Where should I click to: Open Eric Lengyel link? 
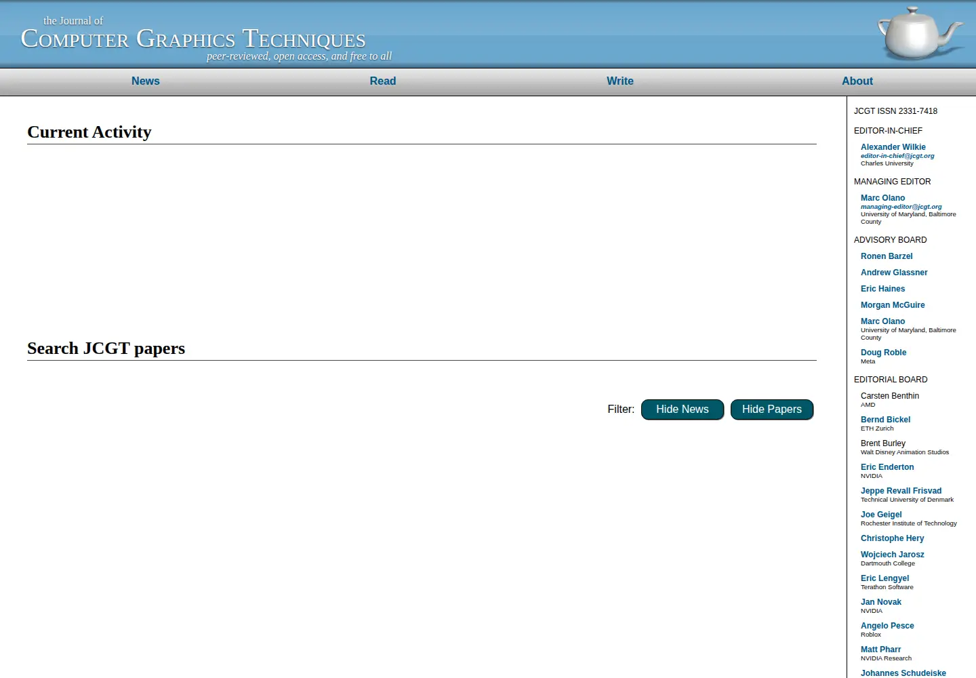pos(884,578)
